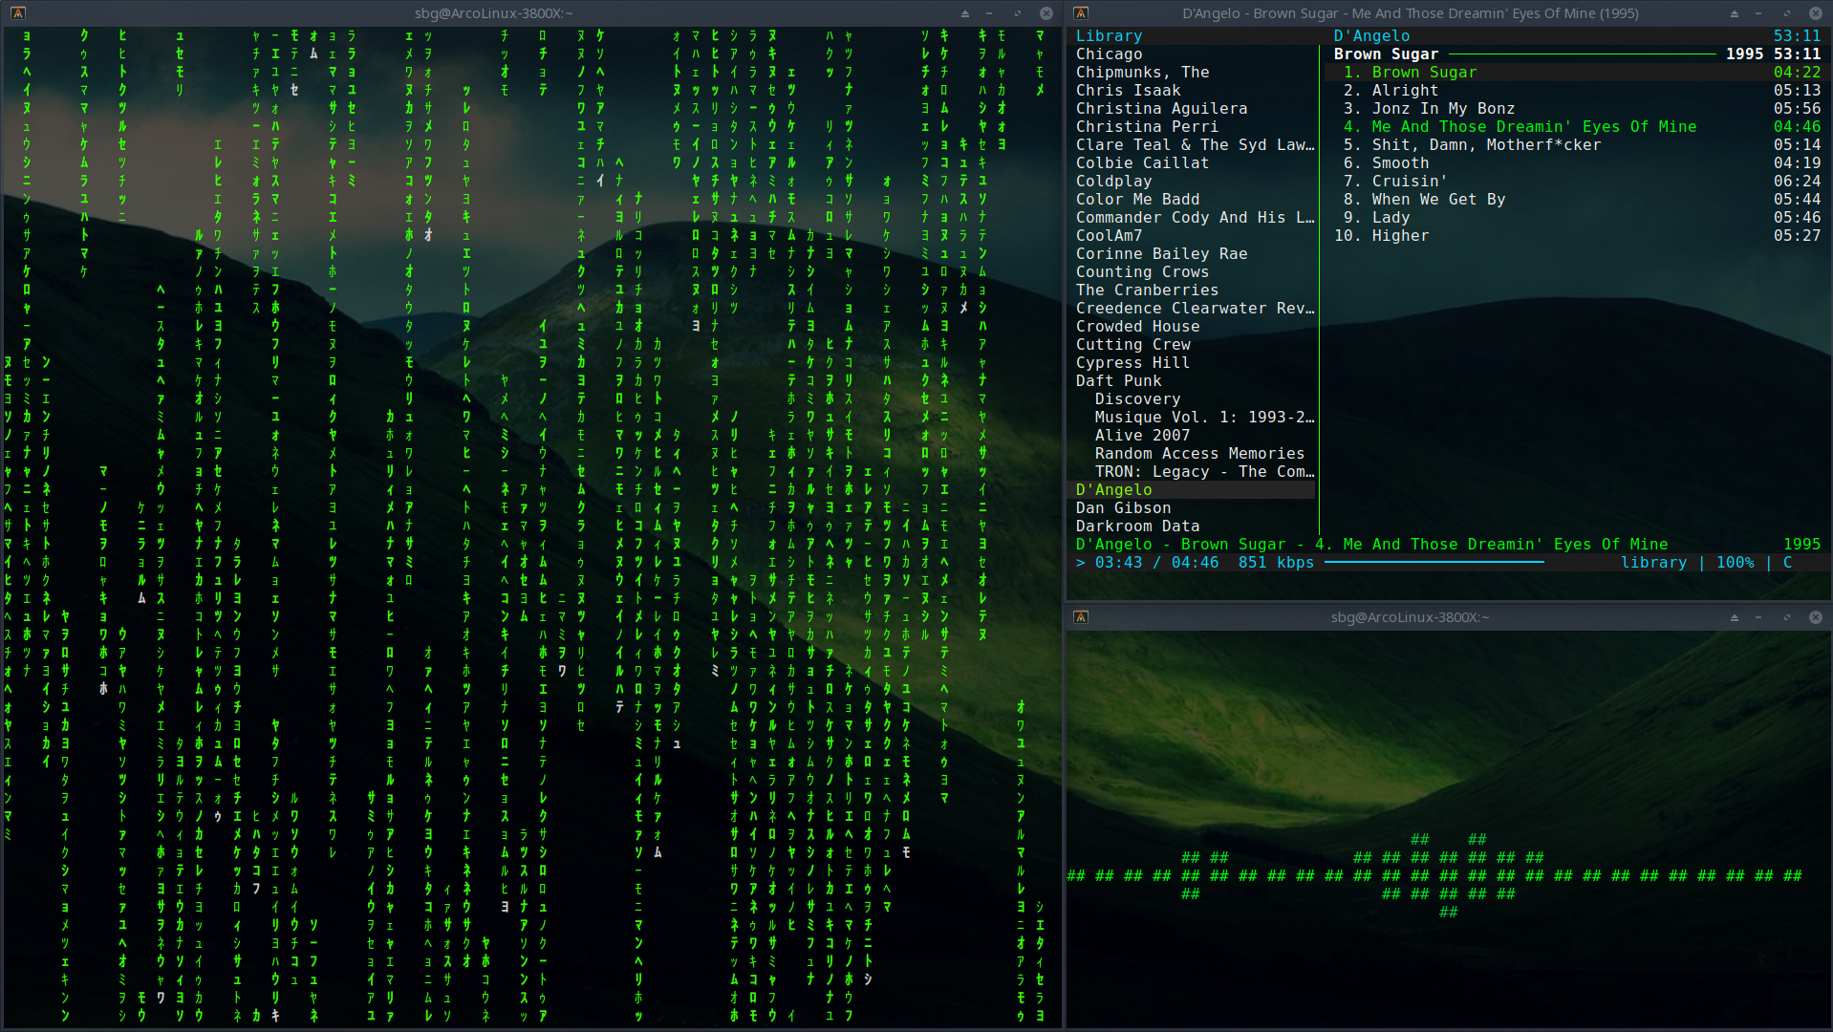
Task: Select Darkroom Data in the library
Action: pyautogui.click(x=1137, y=527)
